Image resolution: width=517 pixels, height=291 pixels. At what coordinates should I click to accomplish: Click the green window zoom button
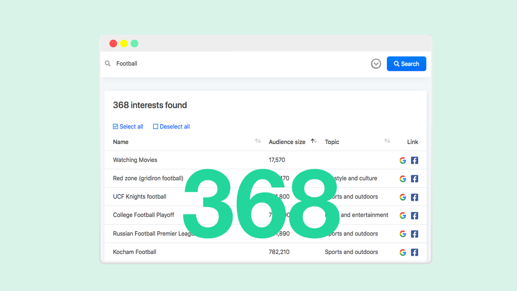[x=134, y=44]
